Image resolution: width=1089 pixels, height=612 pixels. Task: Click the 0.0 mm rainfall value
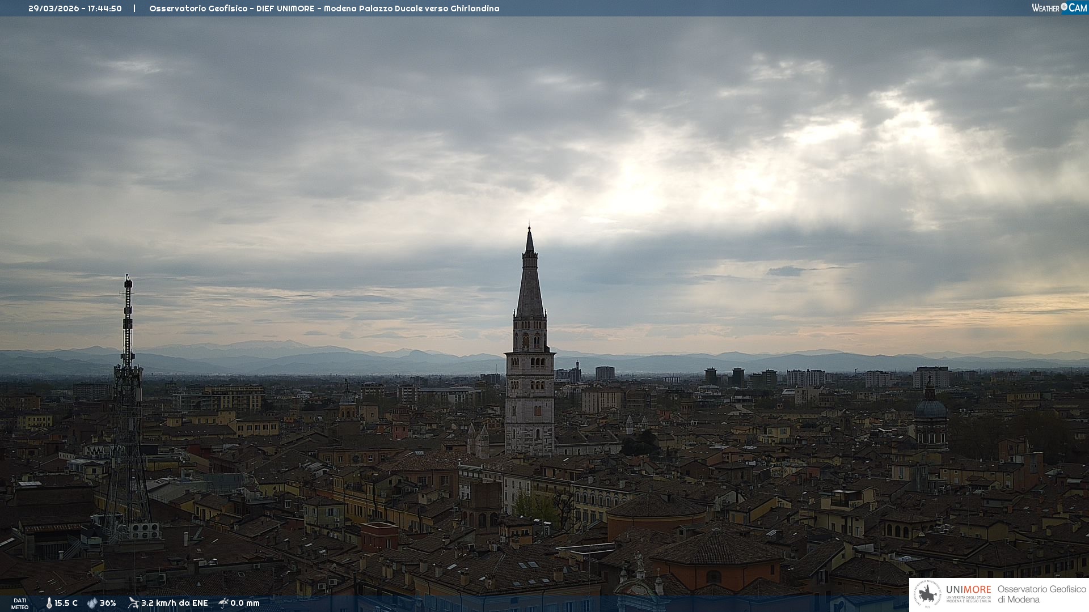[244, 603]
